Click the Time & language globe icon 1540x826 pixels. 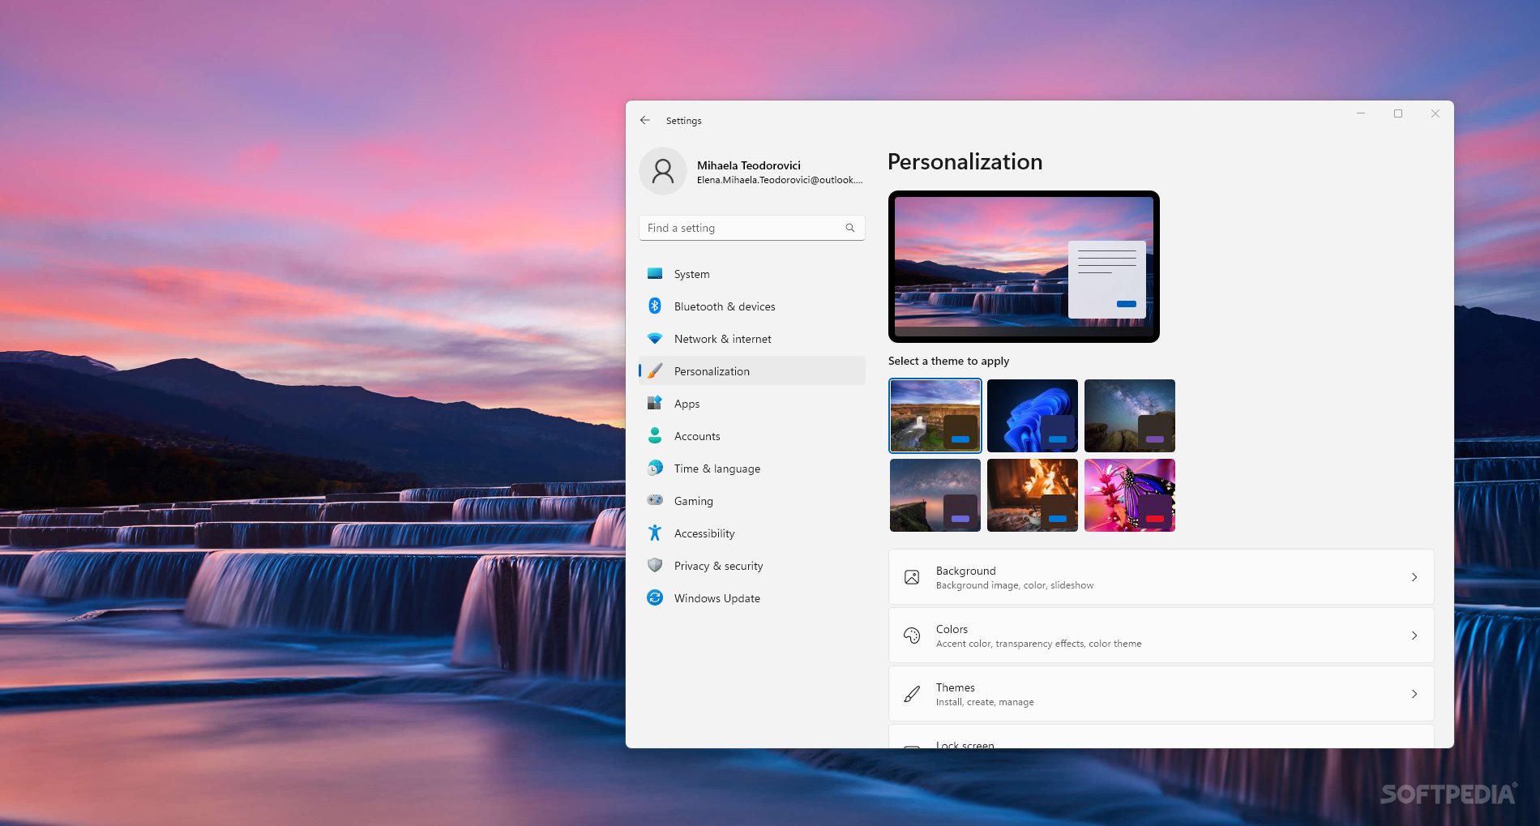pyautogui.click(x=655, y=468)
